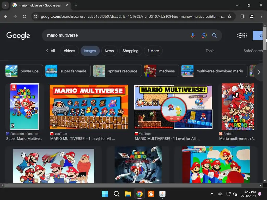Viewport: 267px width, 200px height.
Task: Click the multiverse download mario chip
Action: [214, 71]
